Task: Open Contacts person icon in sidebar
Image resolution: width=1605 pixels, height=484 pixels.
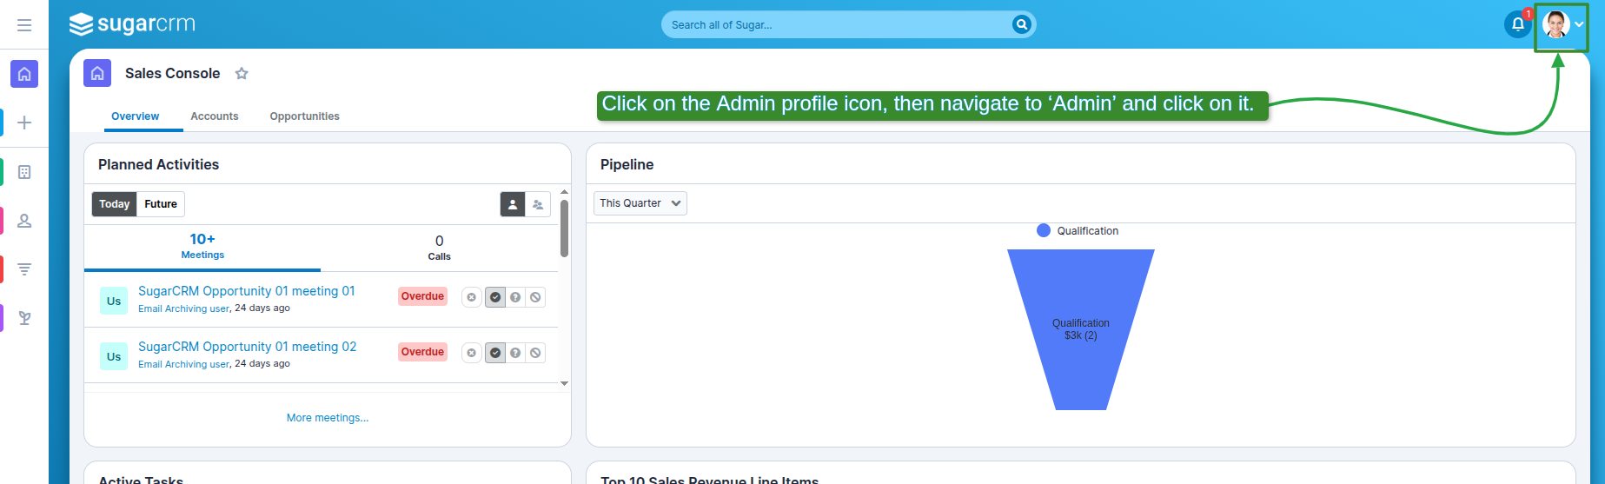Action: (x=24, y=221)
